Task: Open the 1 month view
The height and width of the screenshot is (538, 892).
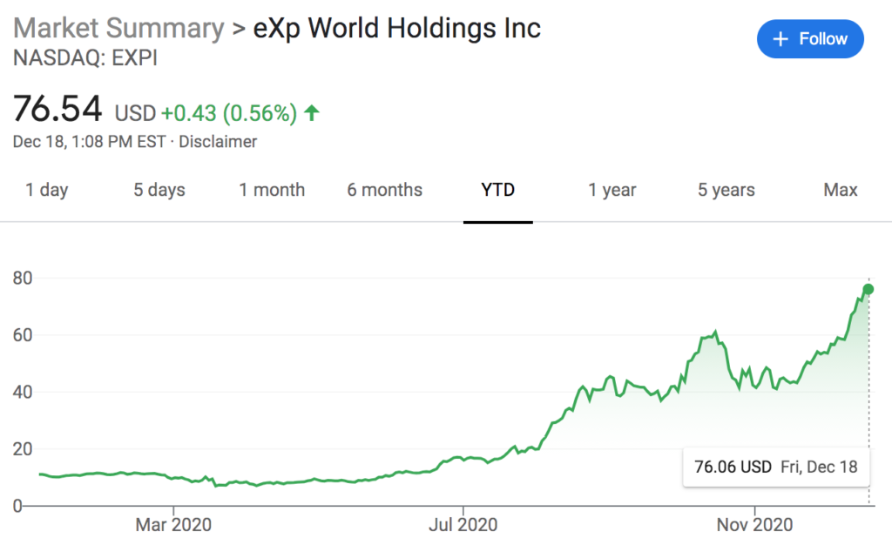Action: click(271, 190)
